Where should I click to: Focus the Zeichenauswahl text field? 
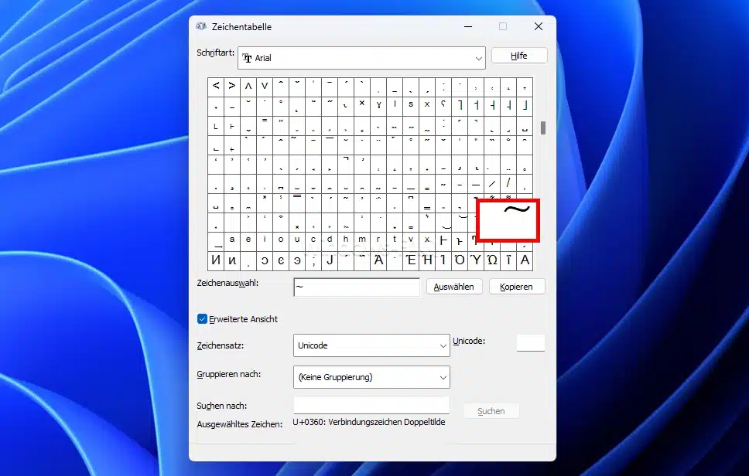357,287
